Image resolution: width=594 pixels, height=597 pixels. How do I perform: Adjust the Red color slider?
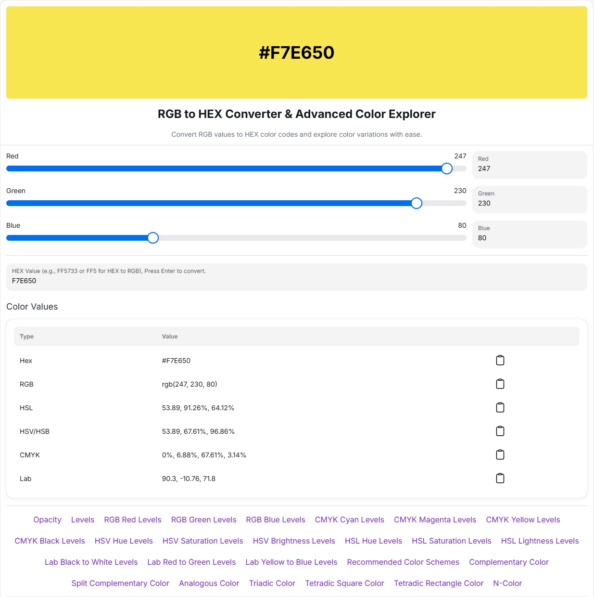(447, 169)
